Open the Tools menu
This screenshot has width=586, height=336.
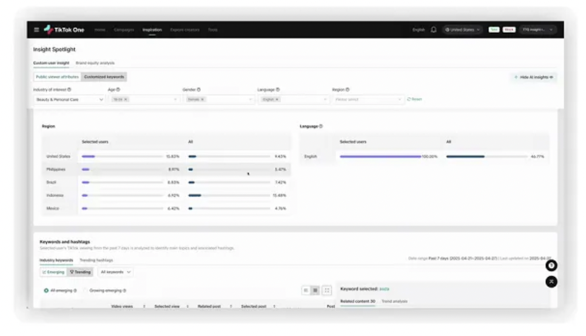(213, 30)
